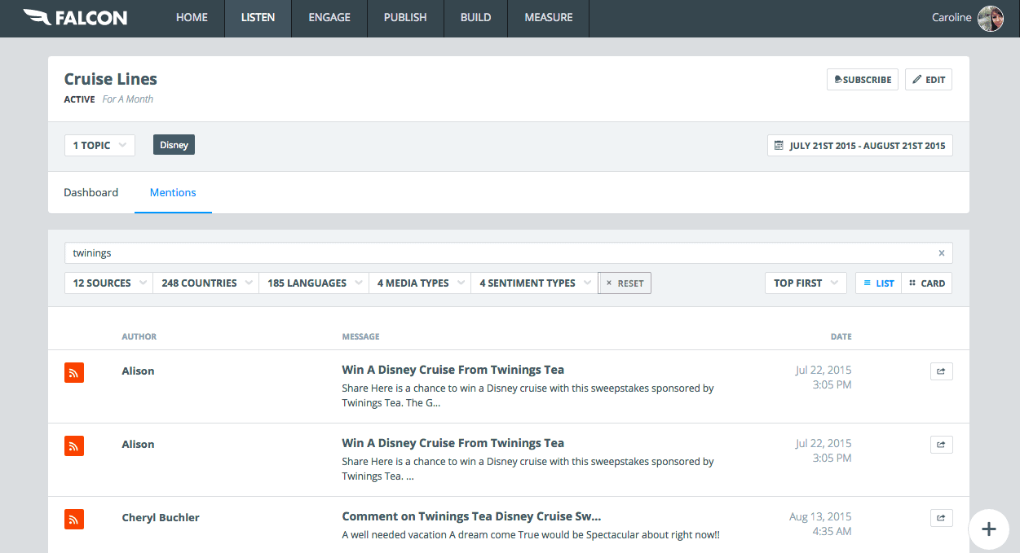Viewport: 1020px width, 553px height.
Task: Click the round plus button
Action: tap(989, 529)
